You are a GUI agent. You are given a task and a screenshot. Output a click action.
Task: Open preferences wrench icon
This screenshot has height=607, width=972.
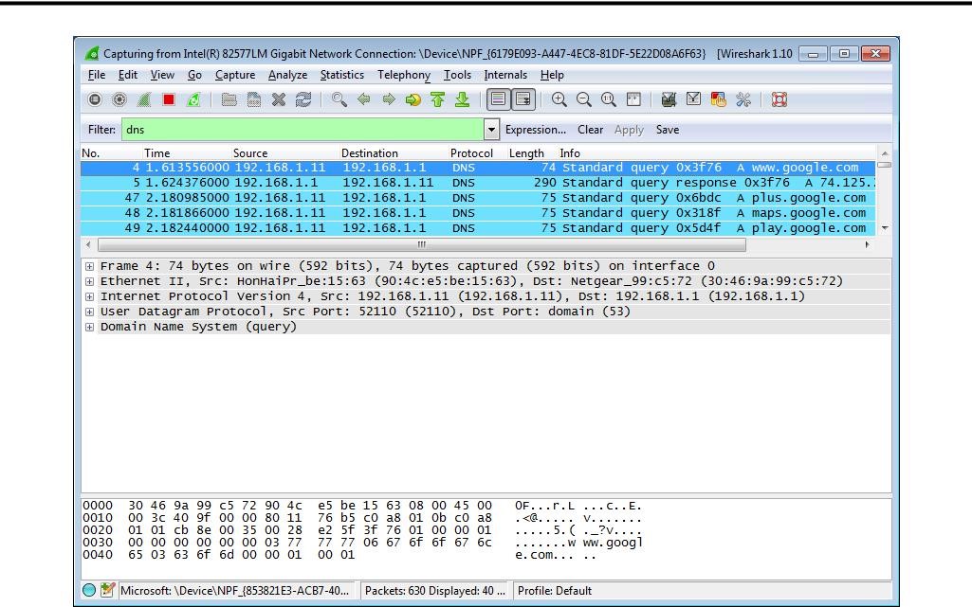coord(743,99)
